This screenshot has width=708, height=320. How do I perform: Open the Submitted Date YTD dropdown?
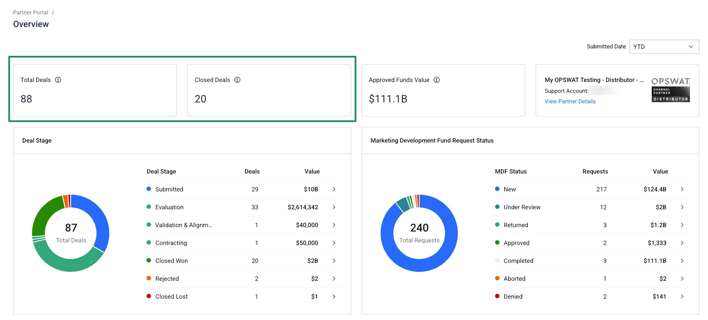664,47
